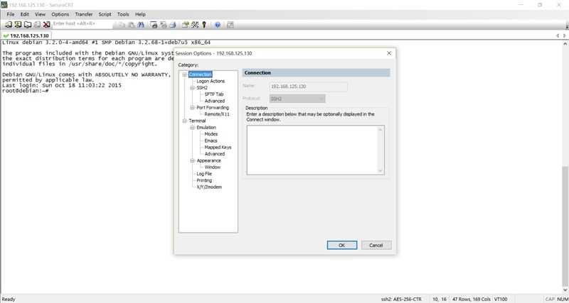Viewport: 569px width, 303px height.
Task: Select Emacs in the Category tree
Action: point(211,141)
